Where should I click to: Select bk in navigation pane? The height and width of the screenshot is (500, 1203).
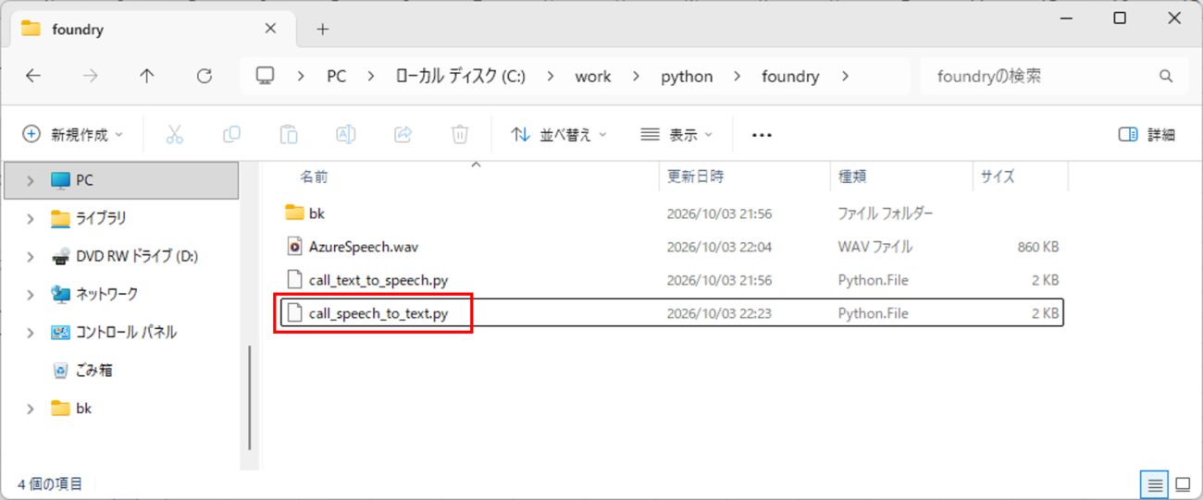pyautogui.click(x=83, y=408)
